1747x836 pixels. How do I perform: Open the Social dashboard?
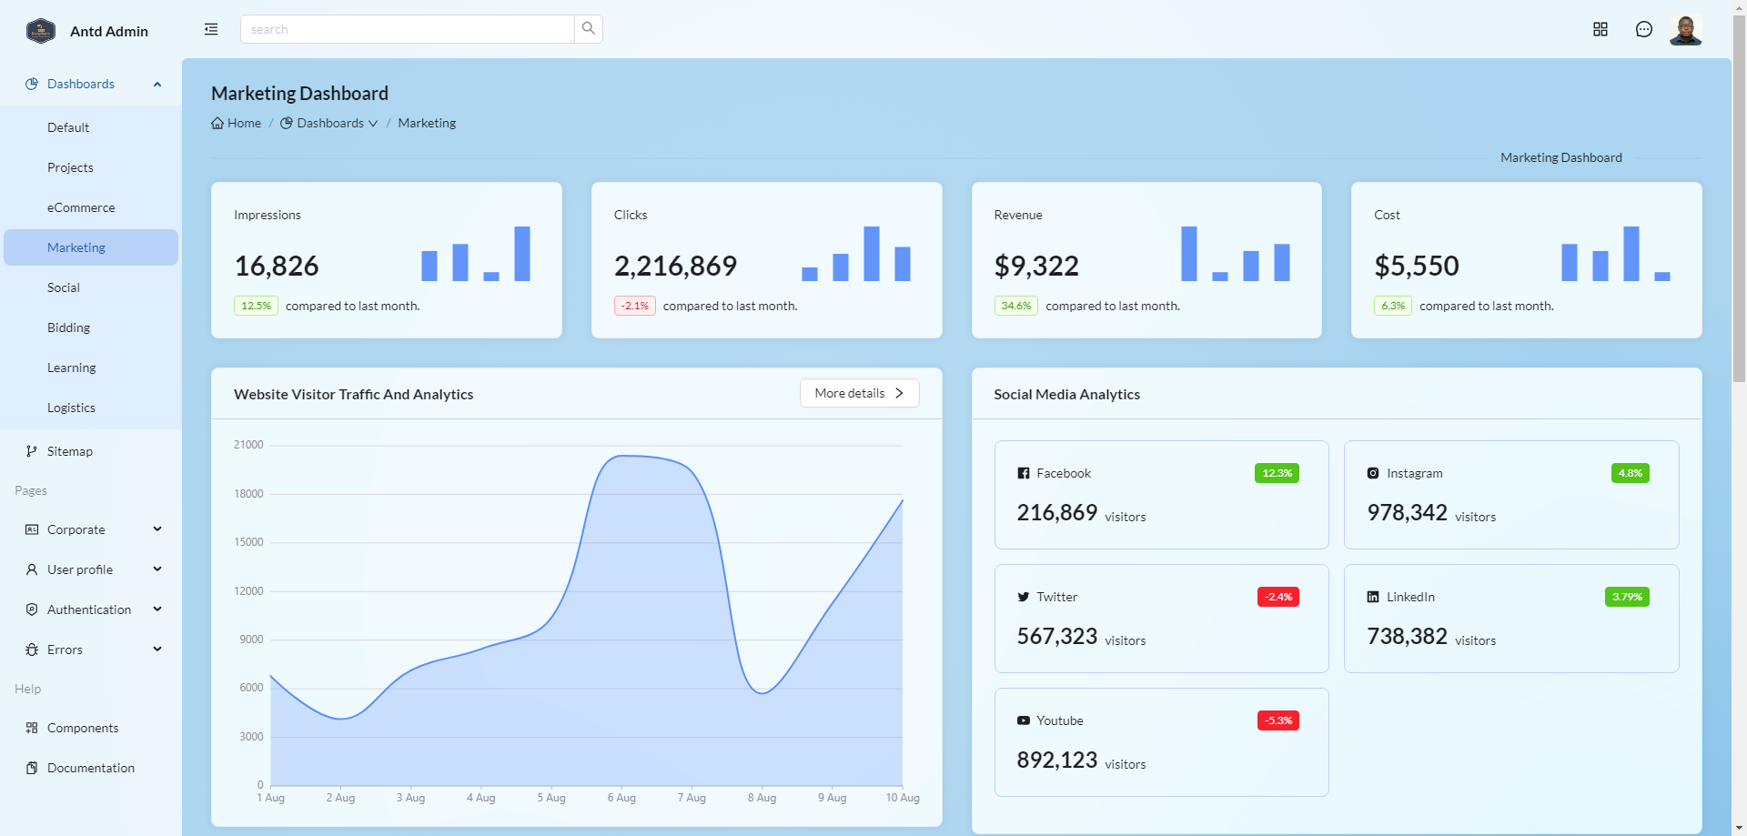click(x=91, y=287)
